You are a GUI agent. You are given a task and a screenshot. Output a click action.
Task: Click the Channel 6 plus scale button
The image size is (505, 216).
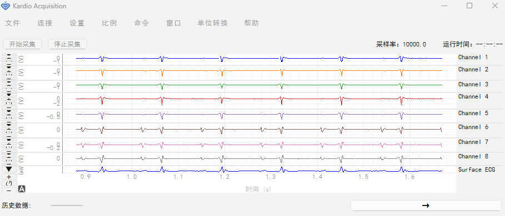point(9,129)
